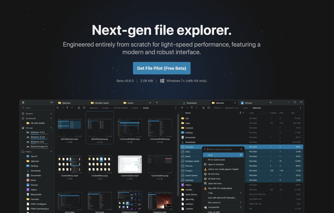Viewport: 334px width, 213px height.
Task: Click the terminal icon beside Open in Terminal
Action: coord(205,164)
